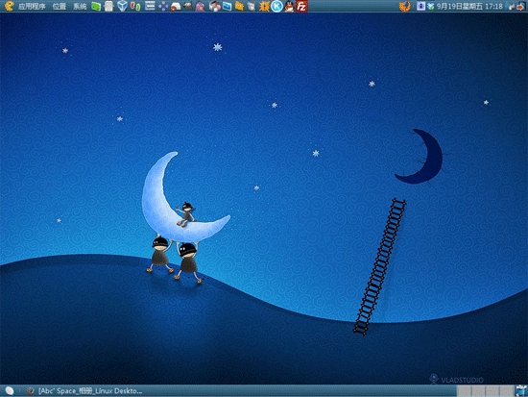Image resolution: width=528 pixels, height=397 pixels.
Task: Switch to the second workspace in pager
Action: coord(477,391)
